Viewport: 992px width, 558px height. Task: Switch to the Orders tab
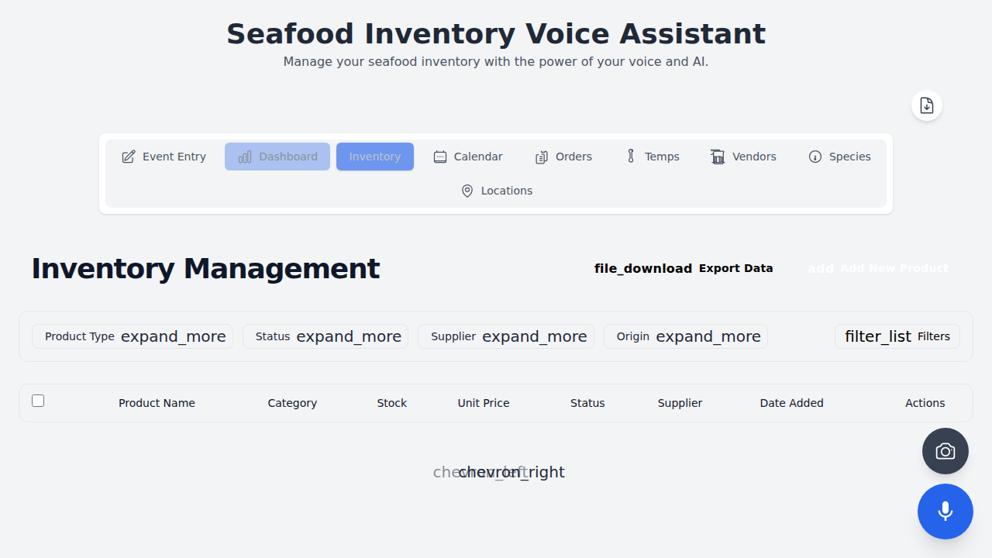563,156
